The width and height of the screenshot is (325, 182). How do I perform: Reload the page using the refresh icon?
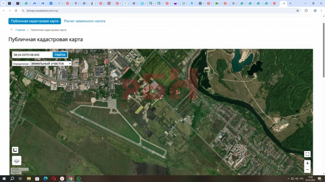coord(16,10)
